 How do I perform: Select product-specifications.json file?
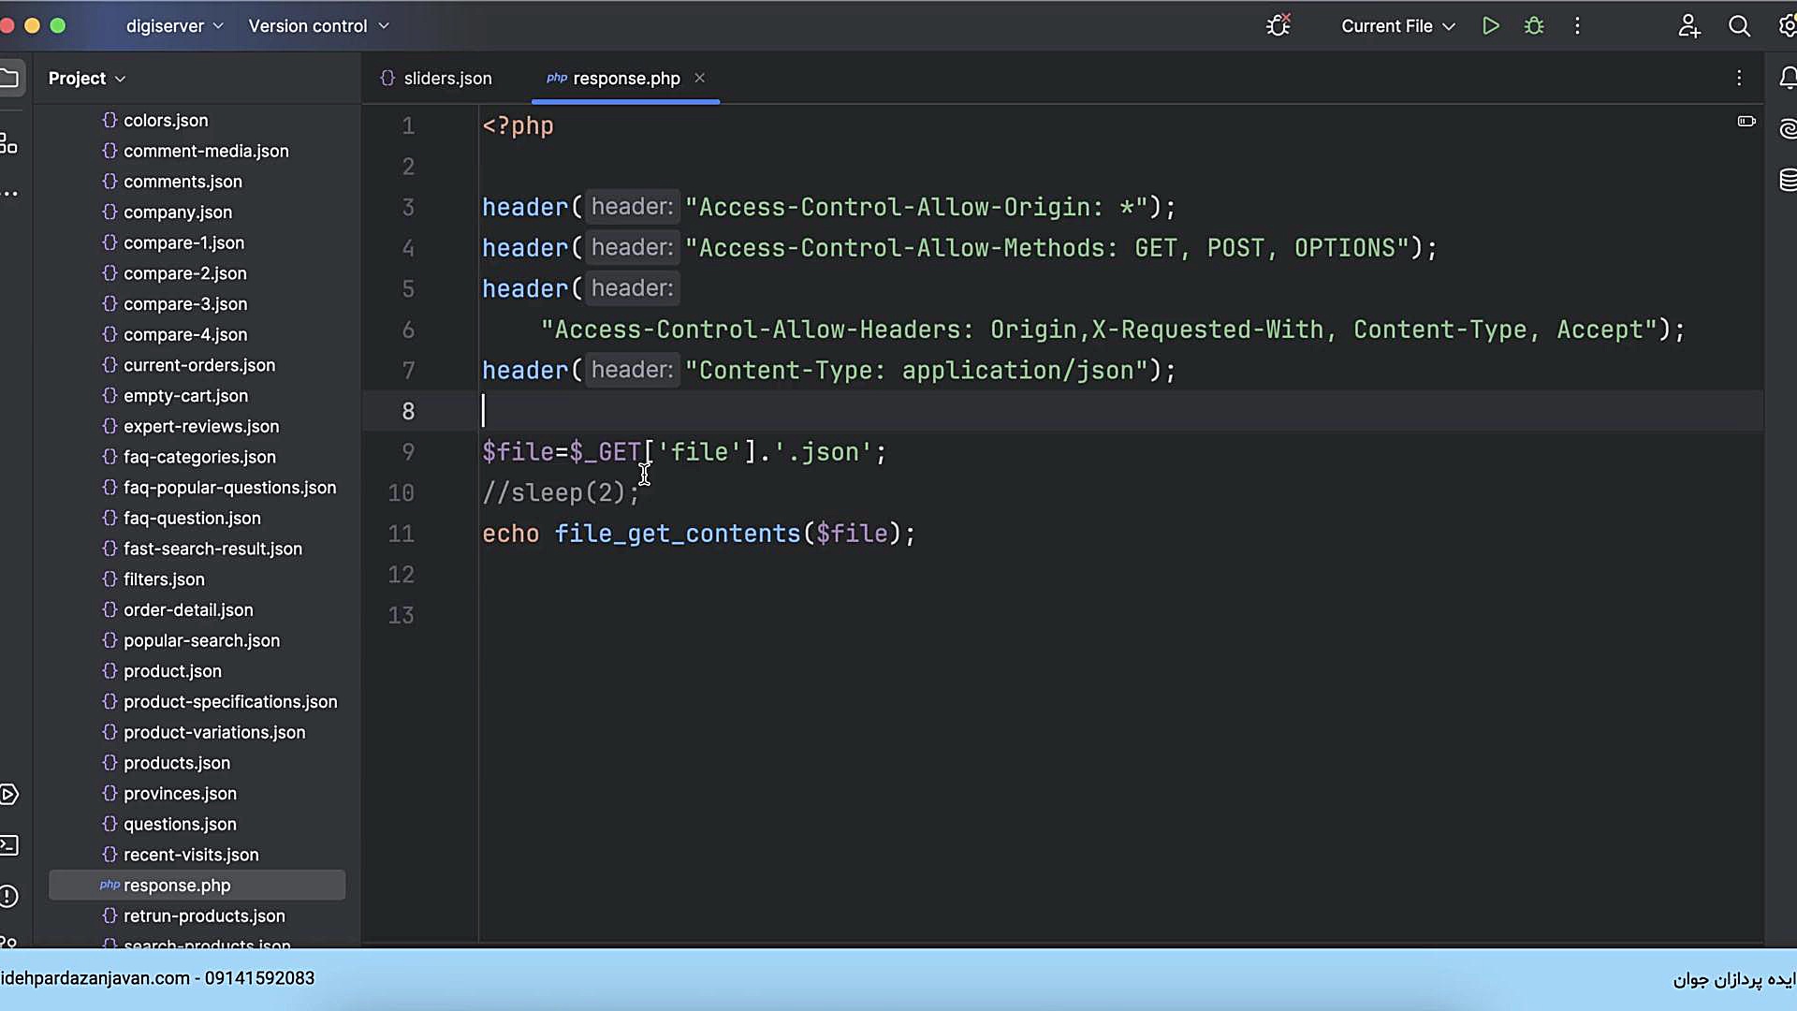230,702
